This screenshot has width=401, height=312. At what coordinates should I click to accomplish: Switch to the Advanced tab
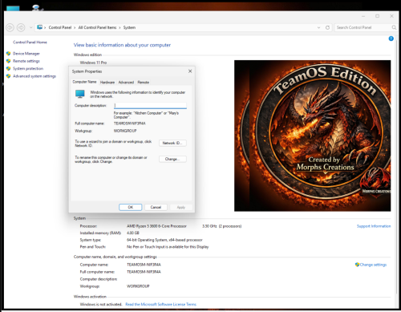click(x=126, y=83)
